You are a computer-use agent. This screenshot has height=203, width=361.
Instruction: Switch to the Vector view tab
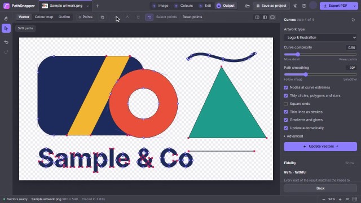coord(24,17)
